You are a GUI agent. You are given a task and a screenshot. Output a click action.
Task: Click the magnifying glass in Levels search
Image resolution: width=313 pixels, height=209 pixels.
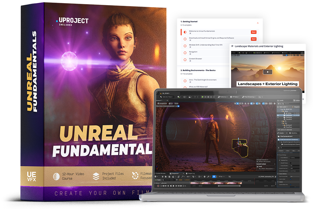(283, 104)
